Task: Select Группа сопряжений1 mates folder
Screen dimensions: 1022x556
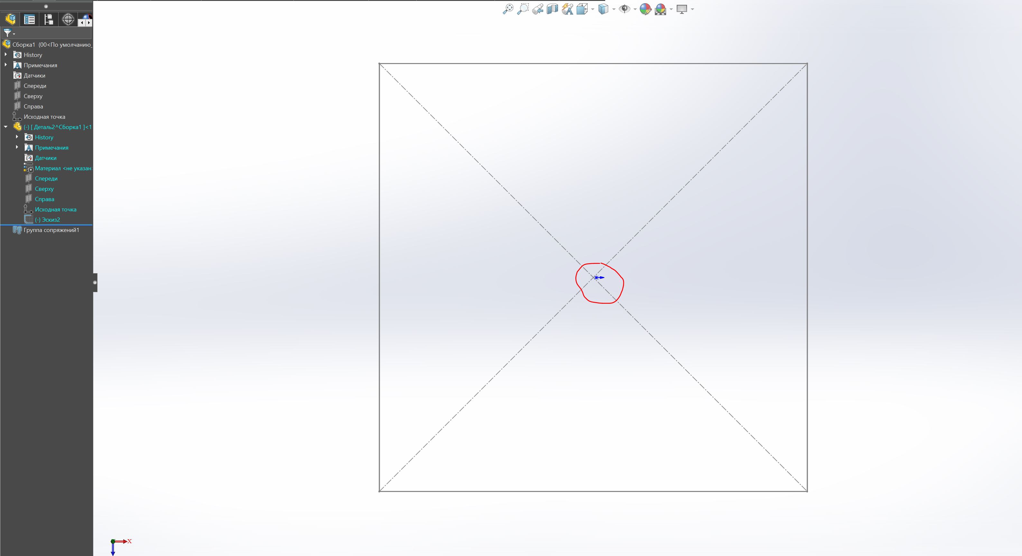Action: 51,230
